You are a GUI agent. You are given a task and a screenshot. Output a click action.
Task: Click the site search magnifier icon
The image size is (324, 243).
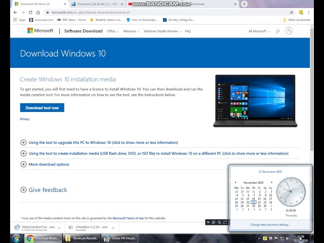click(x=277, y=31)
